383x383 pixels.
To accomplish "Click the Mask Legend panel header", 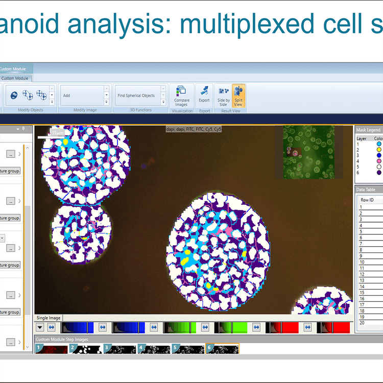I will pos(369,130).
